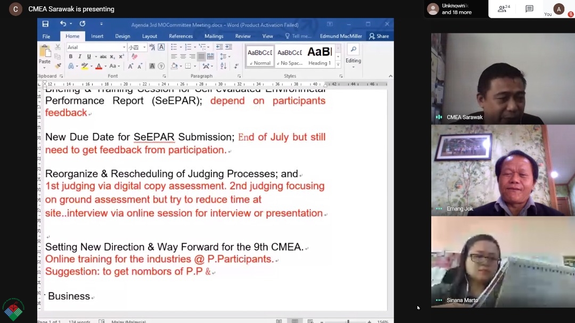Open line and paragraph spacing dropdown

click(x=225, y=56)
